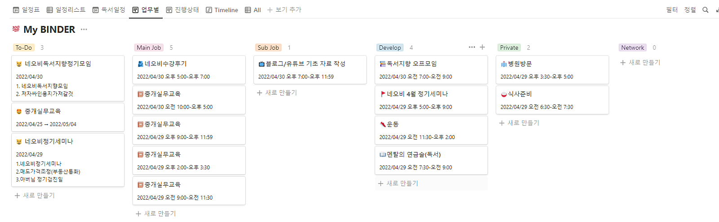
Task: Click 보기 추가 to add a view
Action: coord(284,10)
